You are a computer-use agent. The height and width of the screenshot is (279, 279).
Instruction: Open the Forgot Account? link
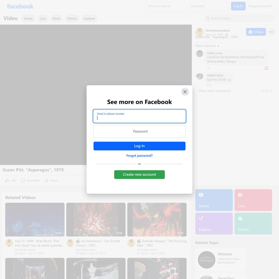point(260,6)
